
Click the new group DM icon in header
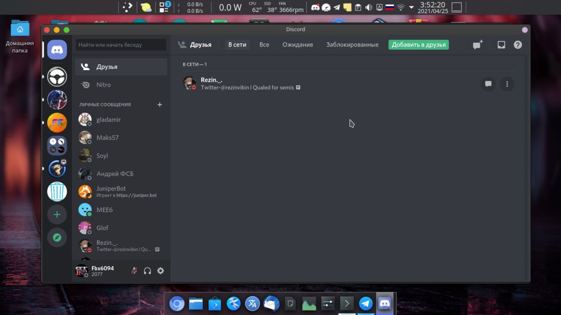(478, 45)
